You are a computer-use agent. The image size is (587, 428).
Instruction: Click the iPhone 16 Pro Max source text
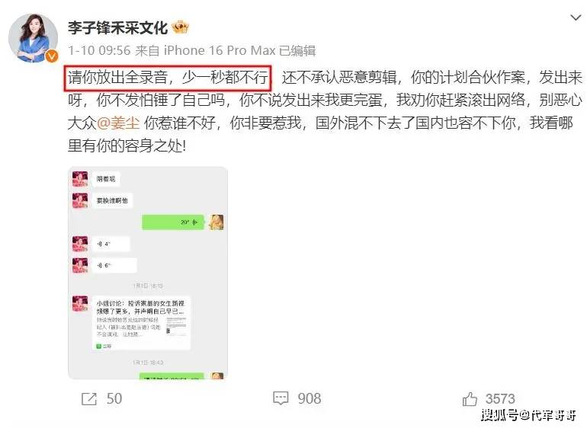[x=220, y=50]
